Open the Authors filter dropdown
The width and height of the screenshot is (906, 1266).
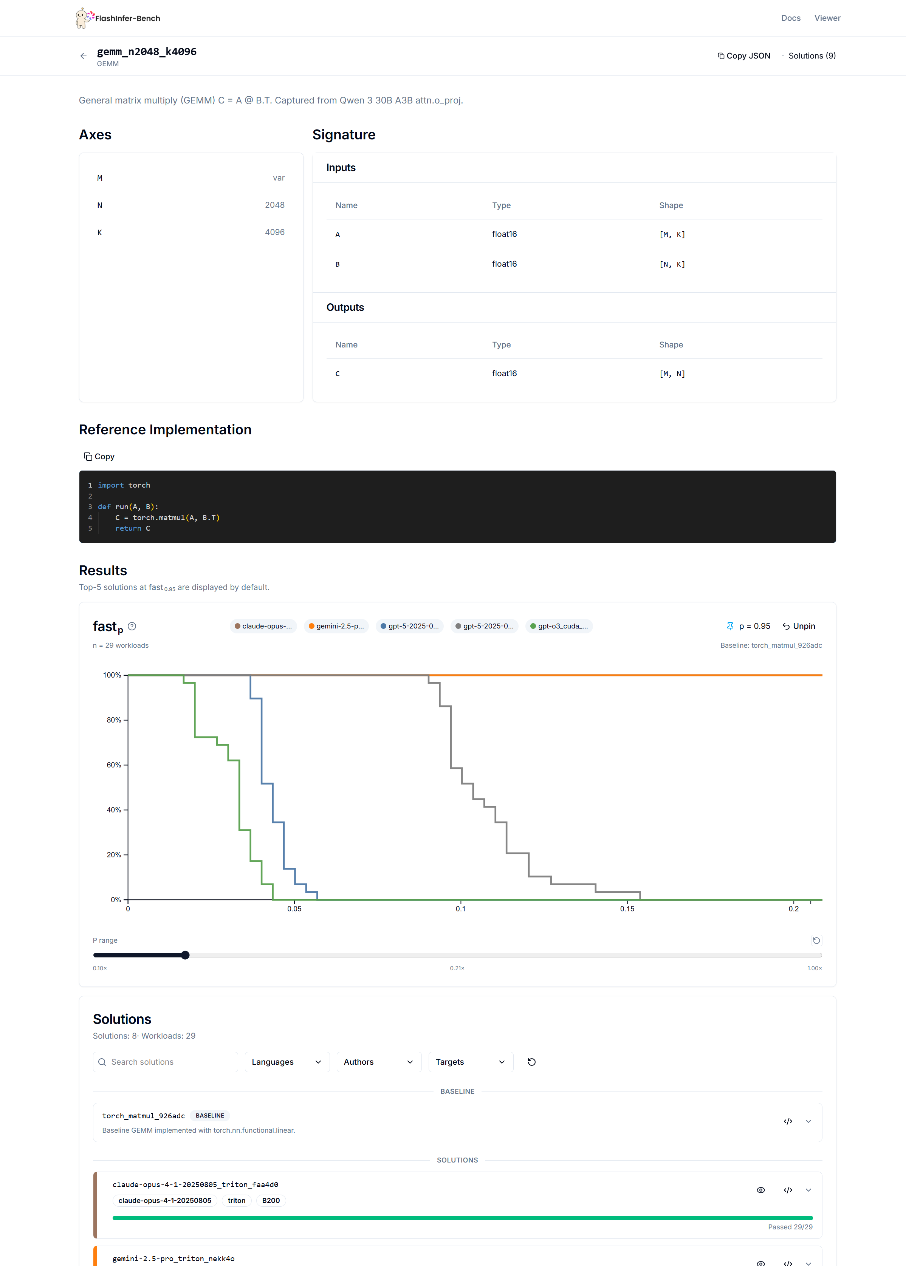[x=378, y=1062]
